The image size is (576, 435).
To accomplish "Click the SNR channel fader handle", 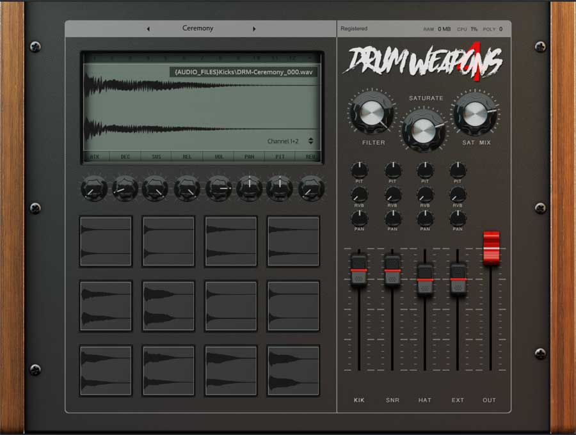I will click(x=392, y=271).
